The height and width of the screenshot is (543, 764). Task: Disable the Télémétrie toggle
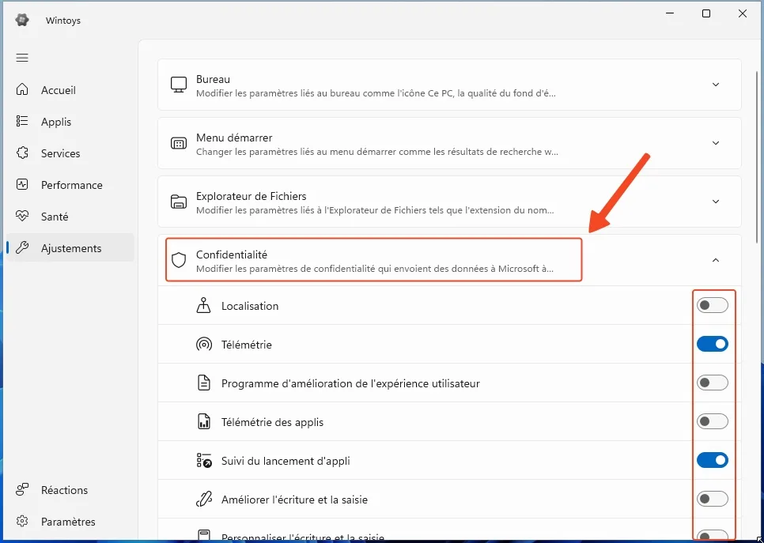(x=713, y=344)
